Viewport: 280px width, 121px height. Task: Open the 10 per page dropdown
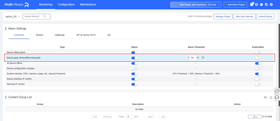pos(255,116)
